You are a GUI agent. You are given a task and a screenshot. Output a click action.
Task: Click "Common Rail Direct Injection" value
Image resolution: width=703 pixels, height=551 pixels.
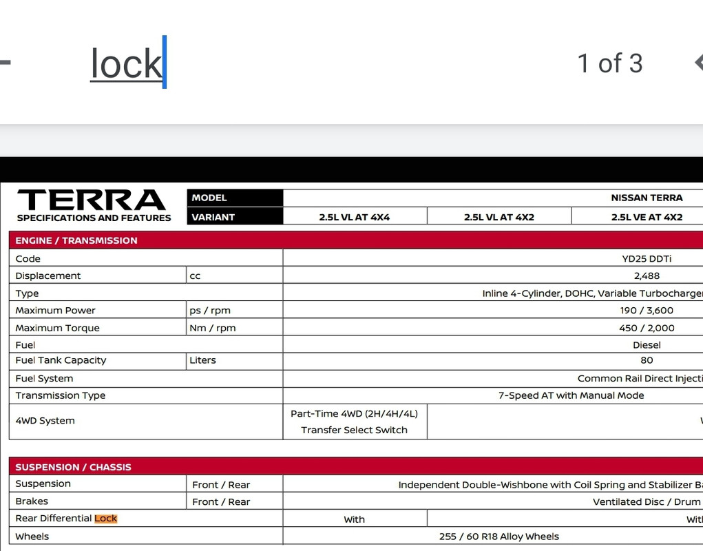coord(640,378)
